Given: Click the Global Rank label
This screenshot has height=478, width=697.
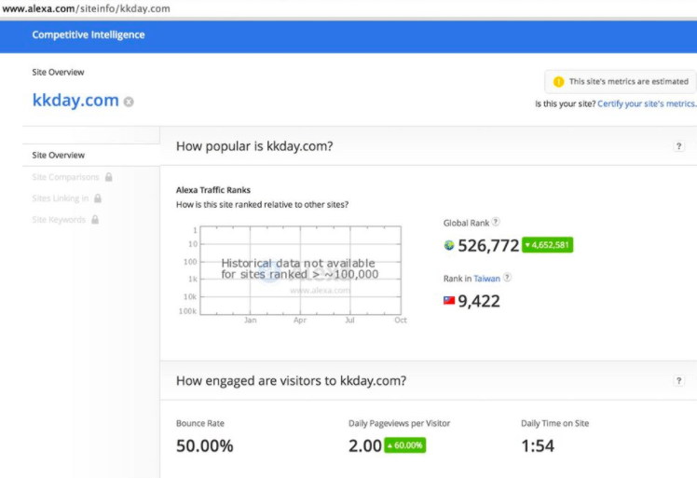Looking at the screenshot, I should (x=466, y=223).
